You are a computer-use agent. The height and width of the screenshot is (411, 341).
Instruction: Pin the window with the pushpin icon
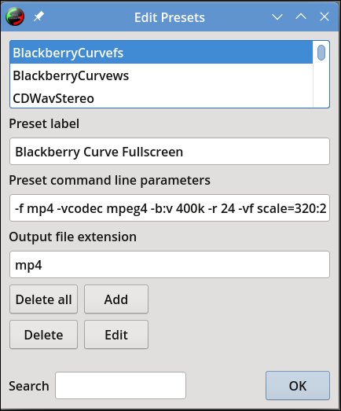pyautogui.click(x=38, y=17)
